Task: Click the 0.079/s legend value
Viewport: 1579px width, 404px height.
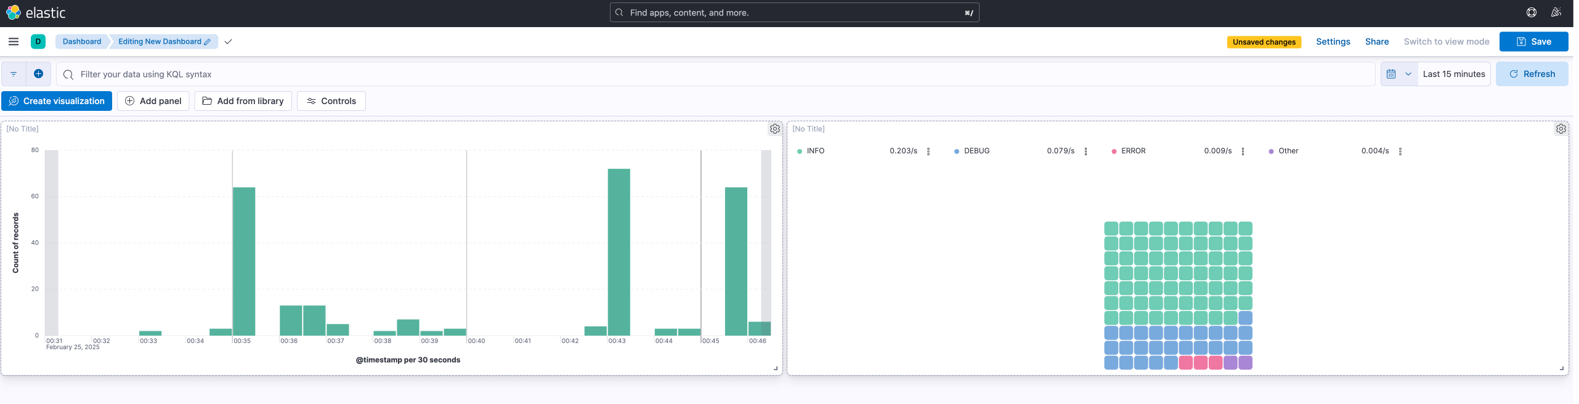Action: [1060, 151]
